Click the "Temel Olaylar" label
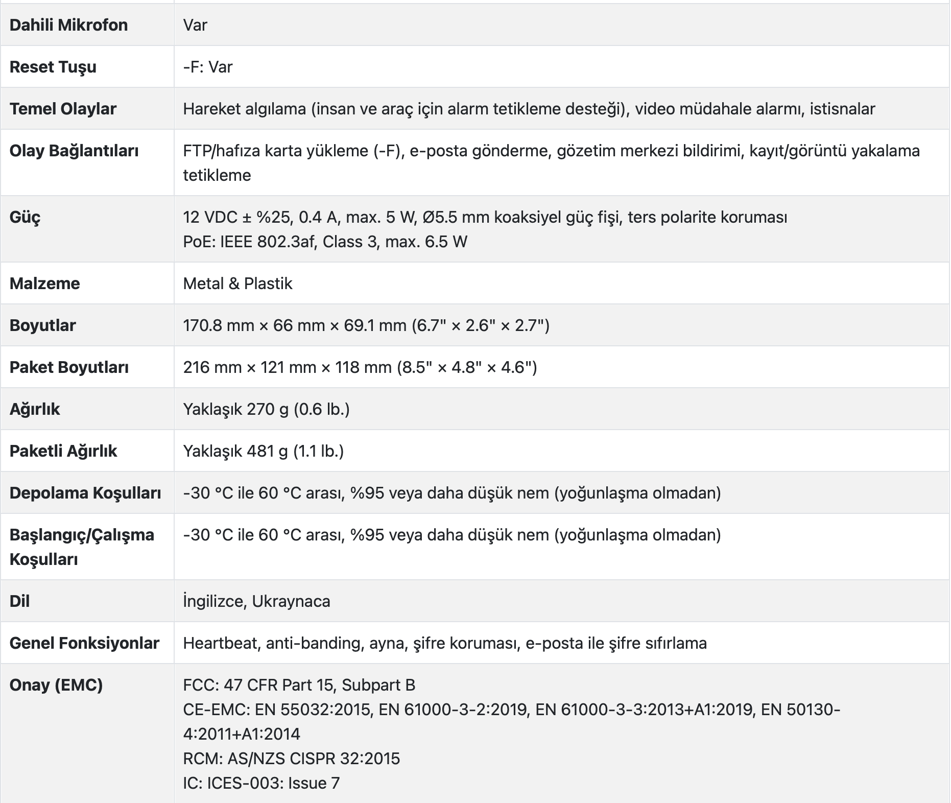The image size is (951, 803). coord(63,109)
